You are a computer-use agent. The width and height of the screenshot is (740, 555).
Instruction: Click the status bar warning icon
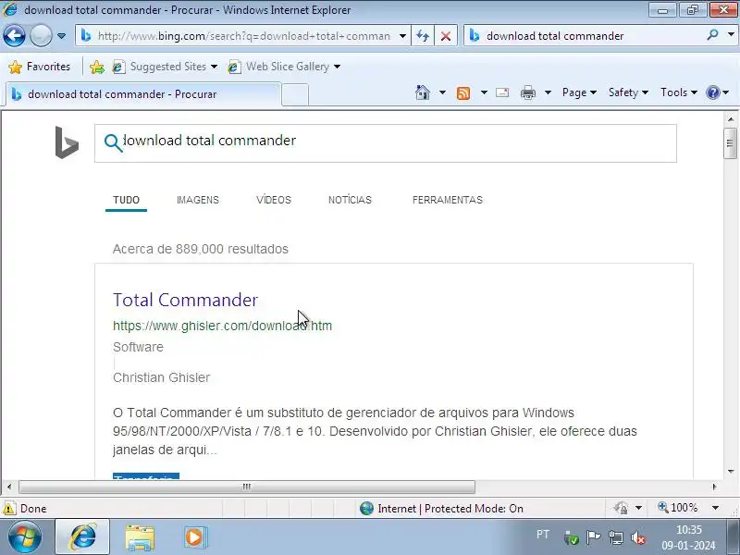click(8, 508)
